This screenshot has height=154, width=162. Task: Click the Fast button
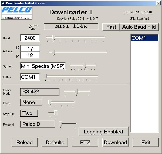pos(111,27)
